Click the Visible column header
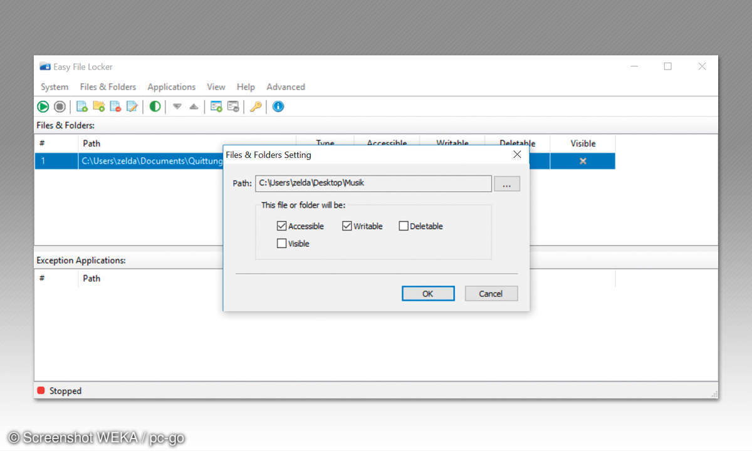Viewport: 752px width, 451px height. [x=583, y=143]
